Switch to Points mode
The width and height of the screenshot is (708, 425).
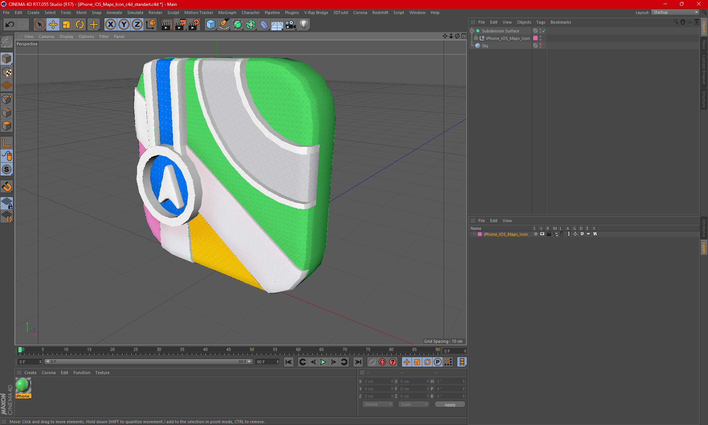point(7,99)
